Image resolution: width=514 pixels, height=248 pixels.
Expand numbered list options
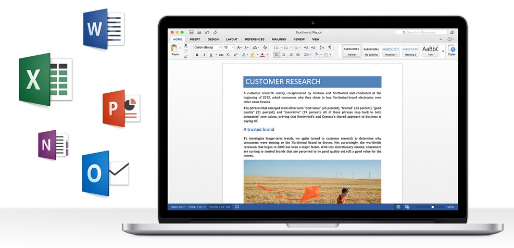coord(291,47)
